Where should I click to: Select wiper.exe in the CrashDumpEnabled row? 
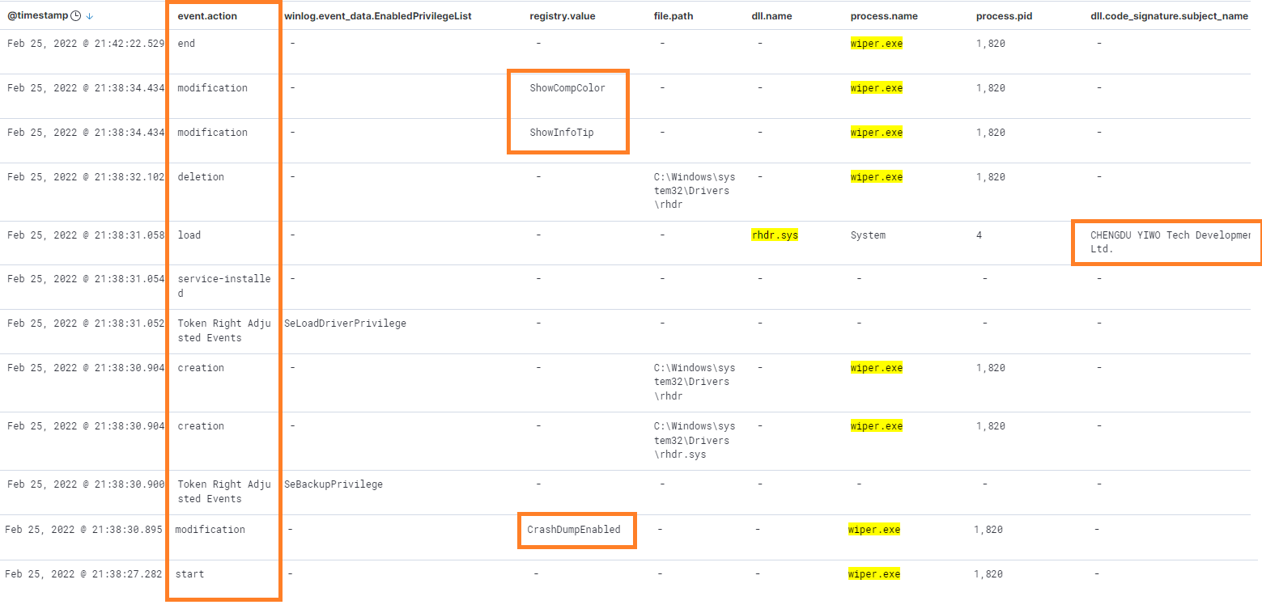(874, 530)
